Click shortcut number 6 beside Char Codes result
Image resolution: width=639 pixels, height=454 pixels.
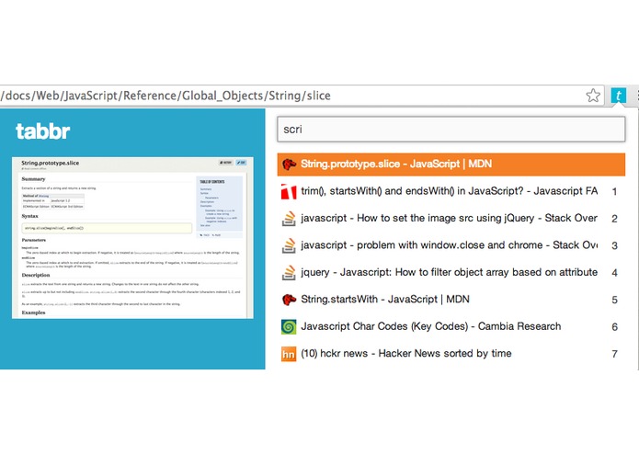tap(614, 326)
